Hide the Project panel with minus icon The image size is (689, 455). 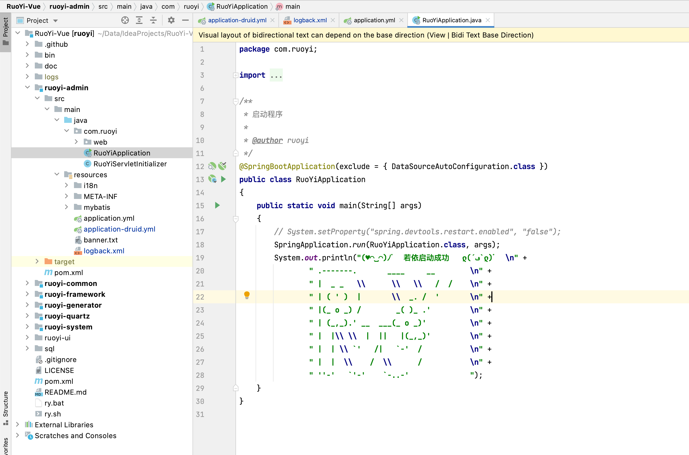pyautogui.click(x=185, y=20)
